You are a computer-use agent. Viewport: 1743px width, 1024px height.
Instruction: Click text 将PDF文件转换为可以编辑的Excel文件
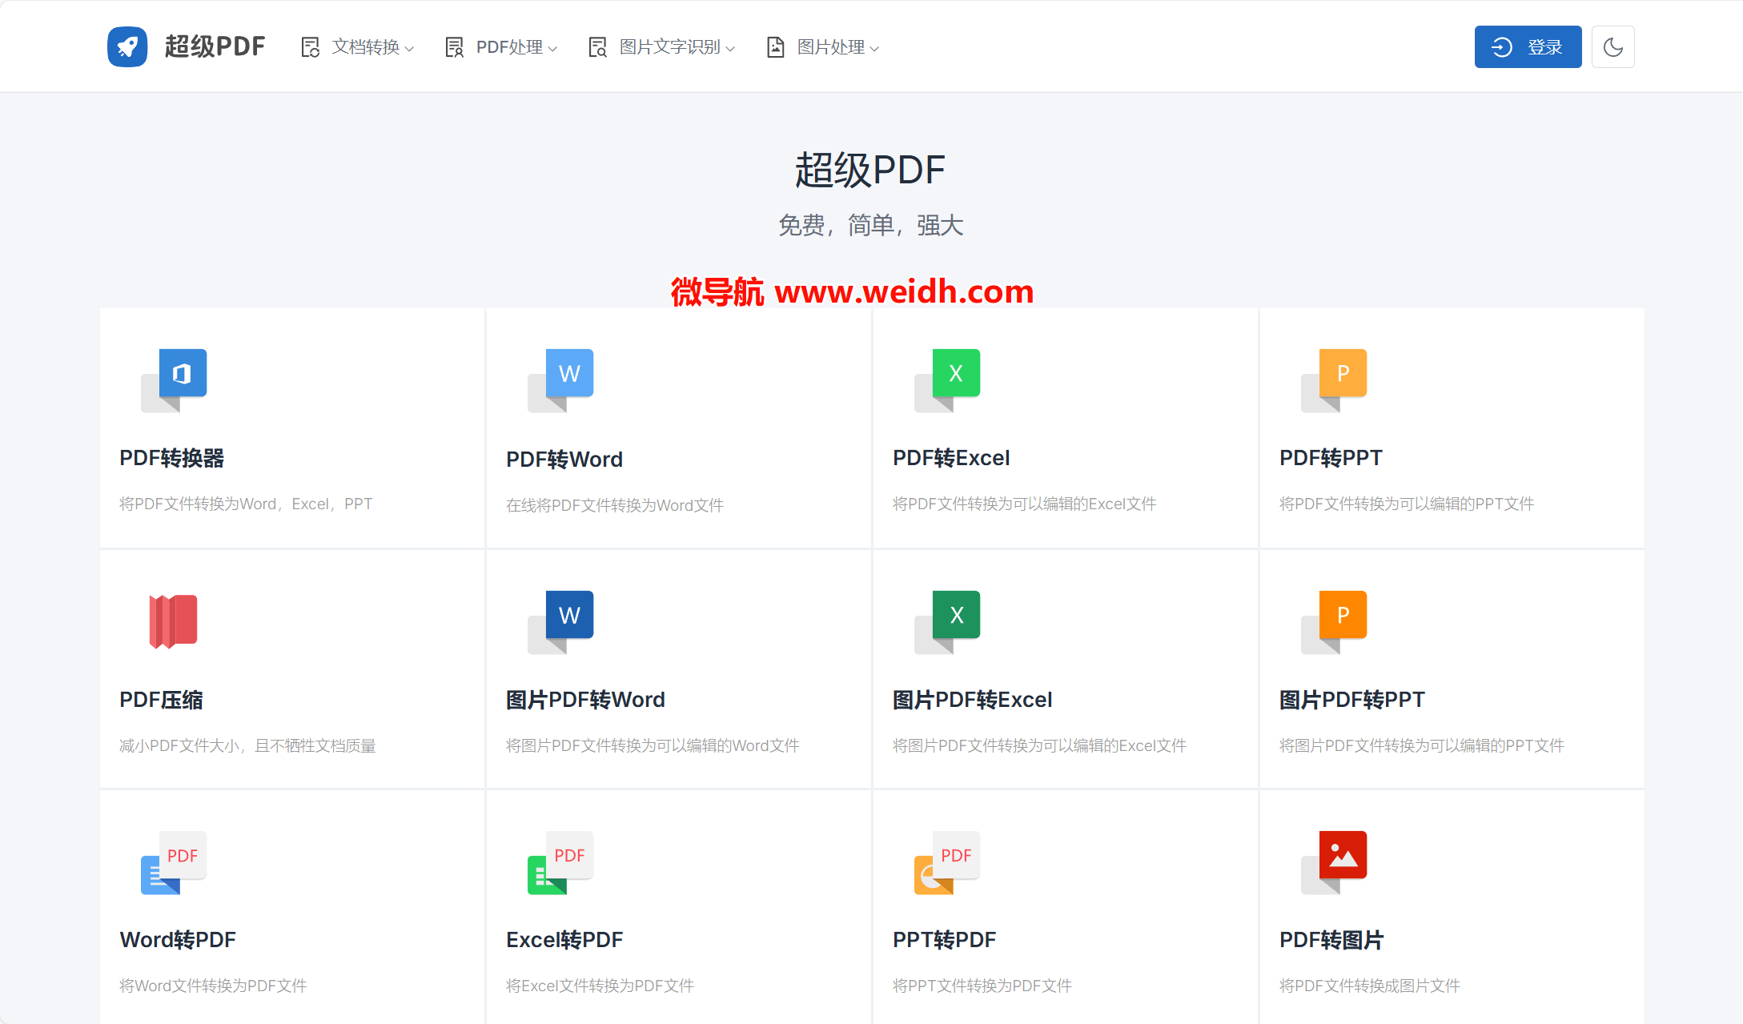point(1025,504)
